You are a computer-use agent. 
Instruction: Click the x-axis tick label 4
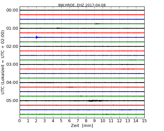coord(53,121)
